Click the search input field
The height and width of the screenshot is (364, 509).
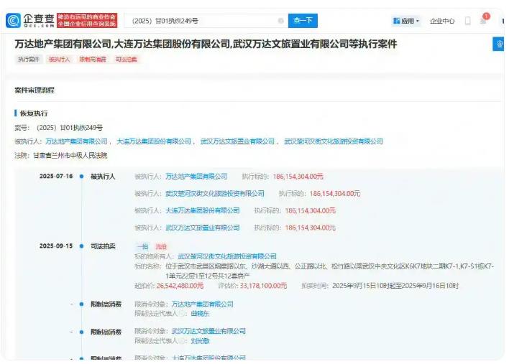point(203,21)
